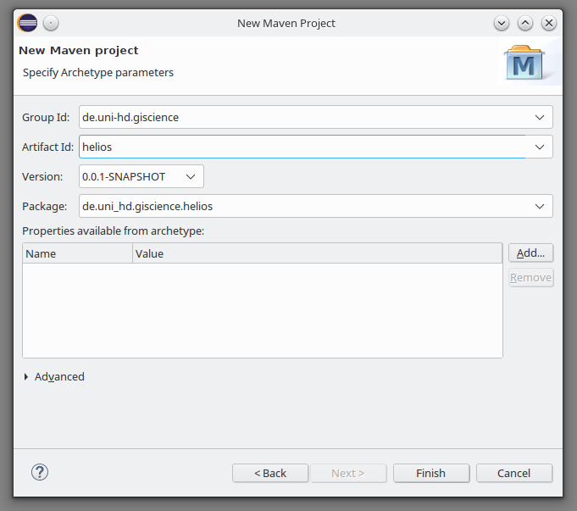Open the Version dropdown arrow

[x=191, y=177]
